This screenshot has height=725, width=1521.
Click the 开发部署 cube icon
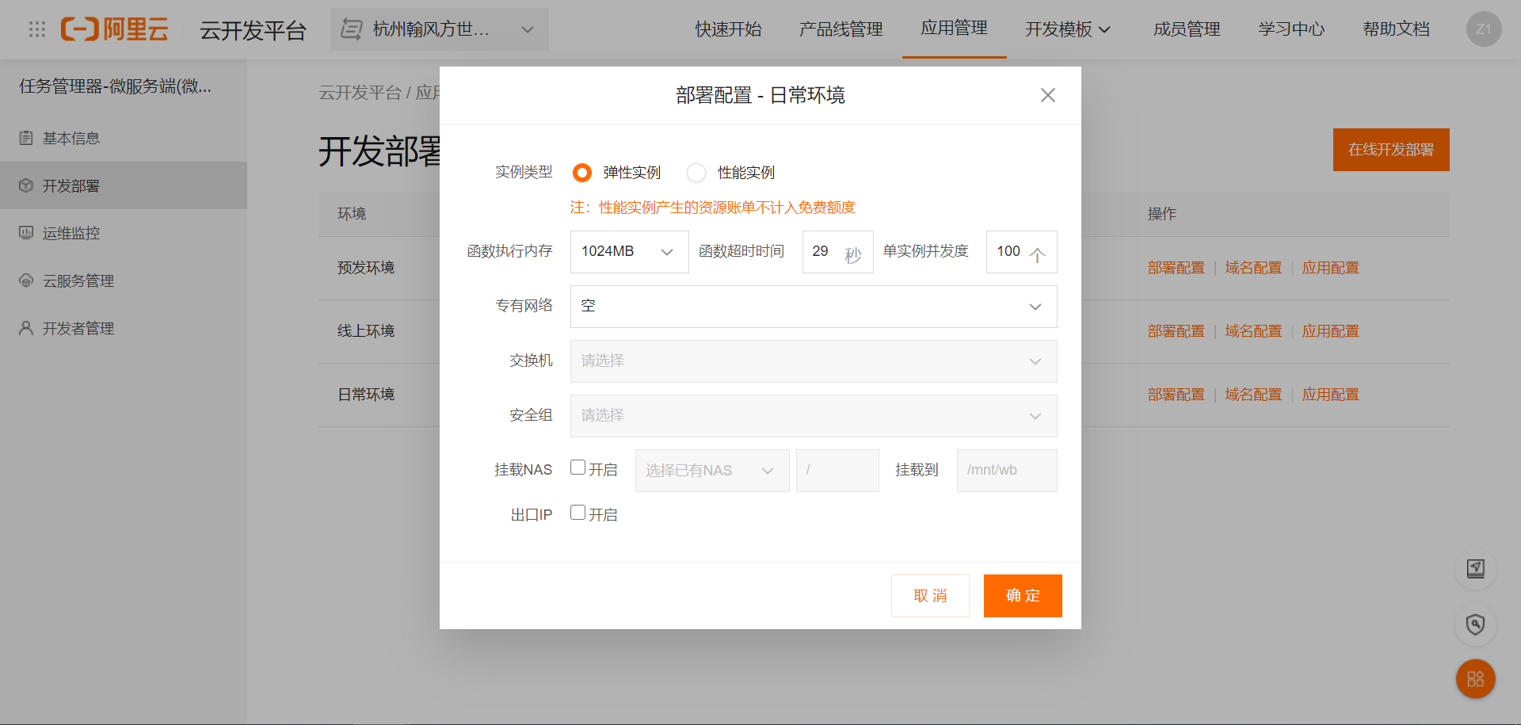coord(26,185)
